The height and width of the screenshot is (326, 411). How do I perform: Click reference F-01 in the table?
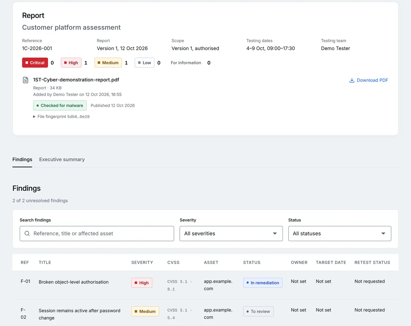[x=25, y=281]
